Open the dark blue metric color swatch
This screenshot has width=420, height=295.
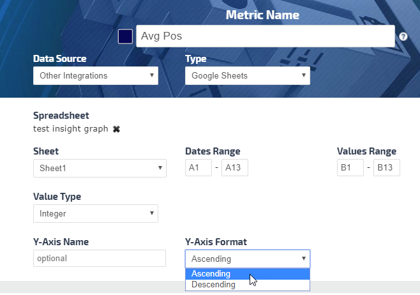click(x=125, y=36)
